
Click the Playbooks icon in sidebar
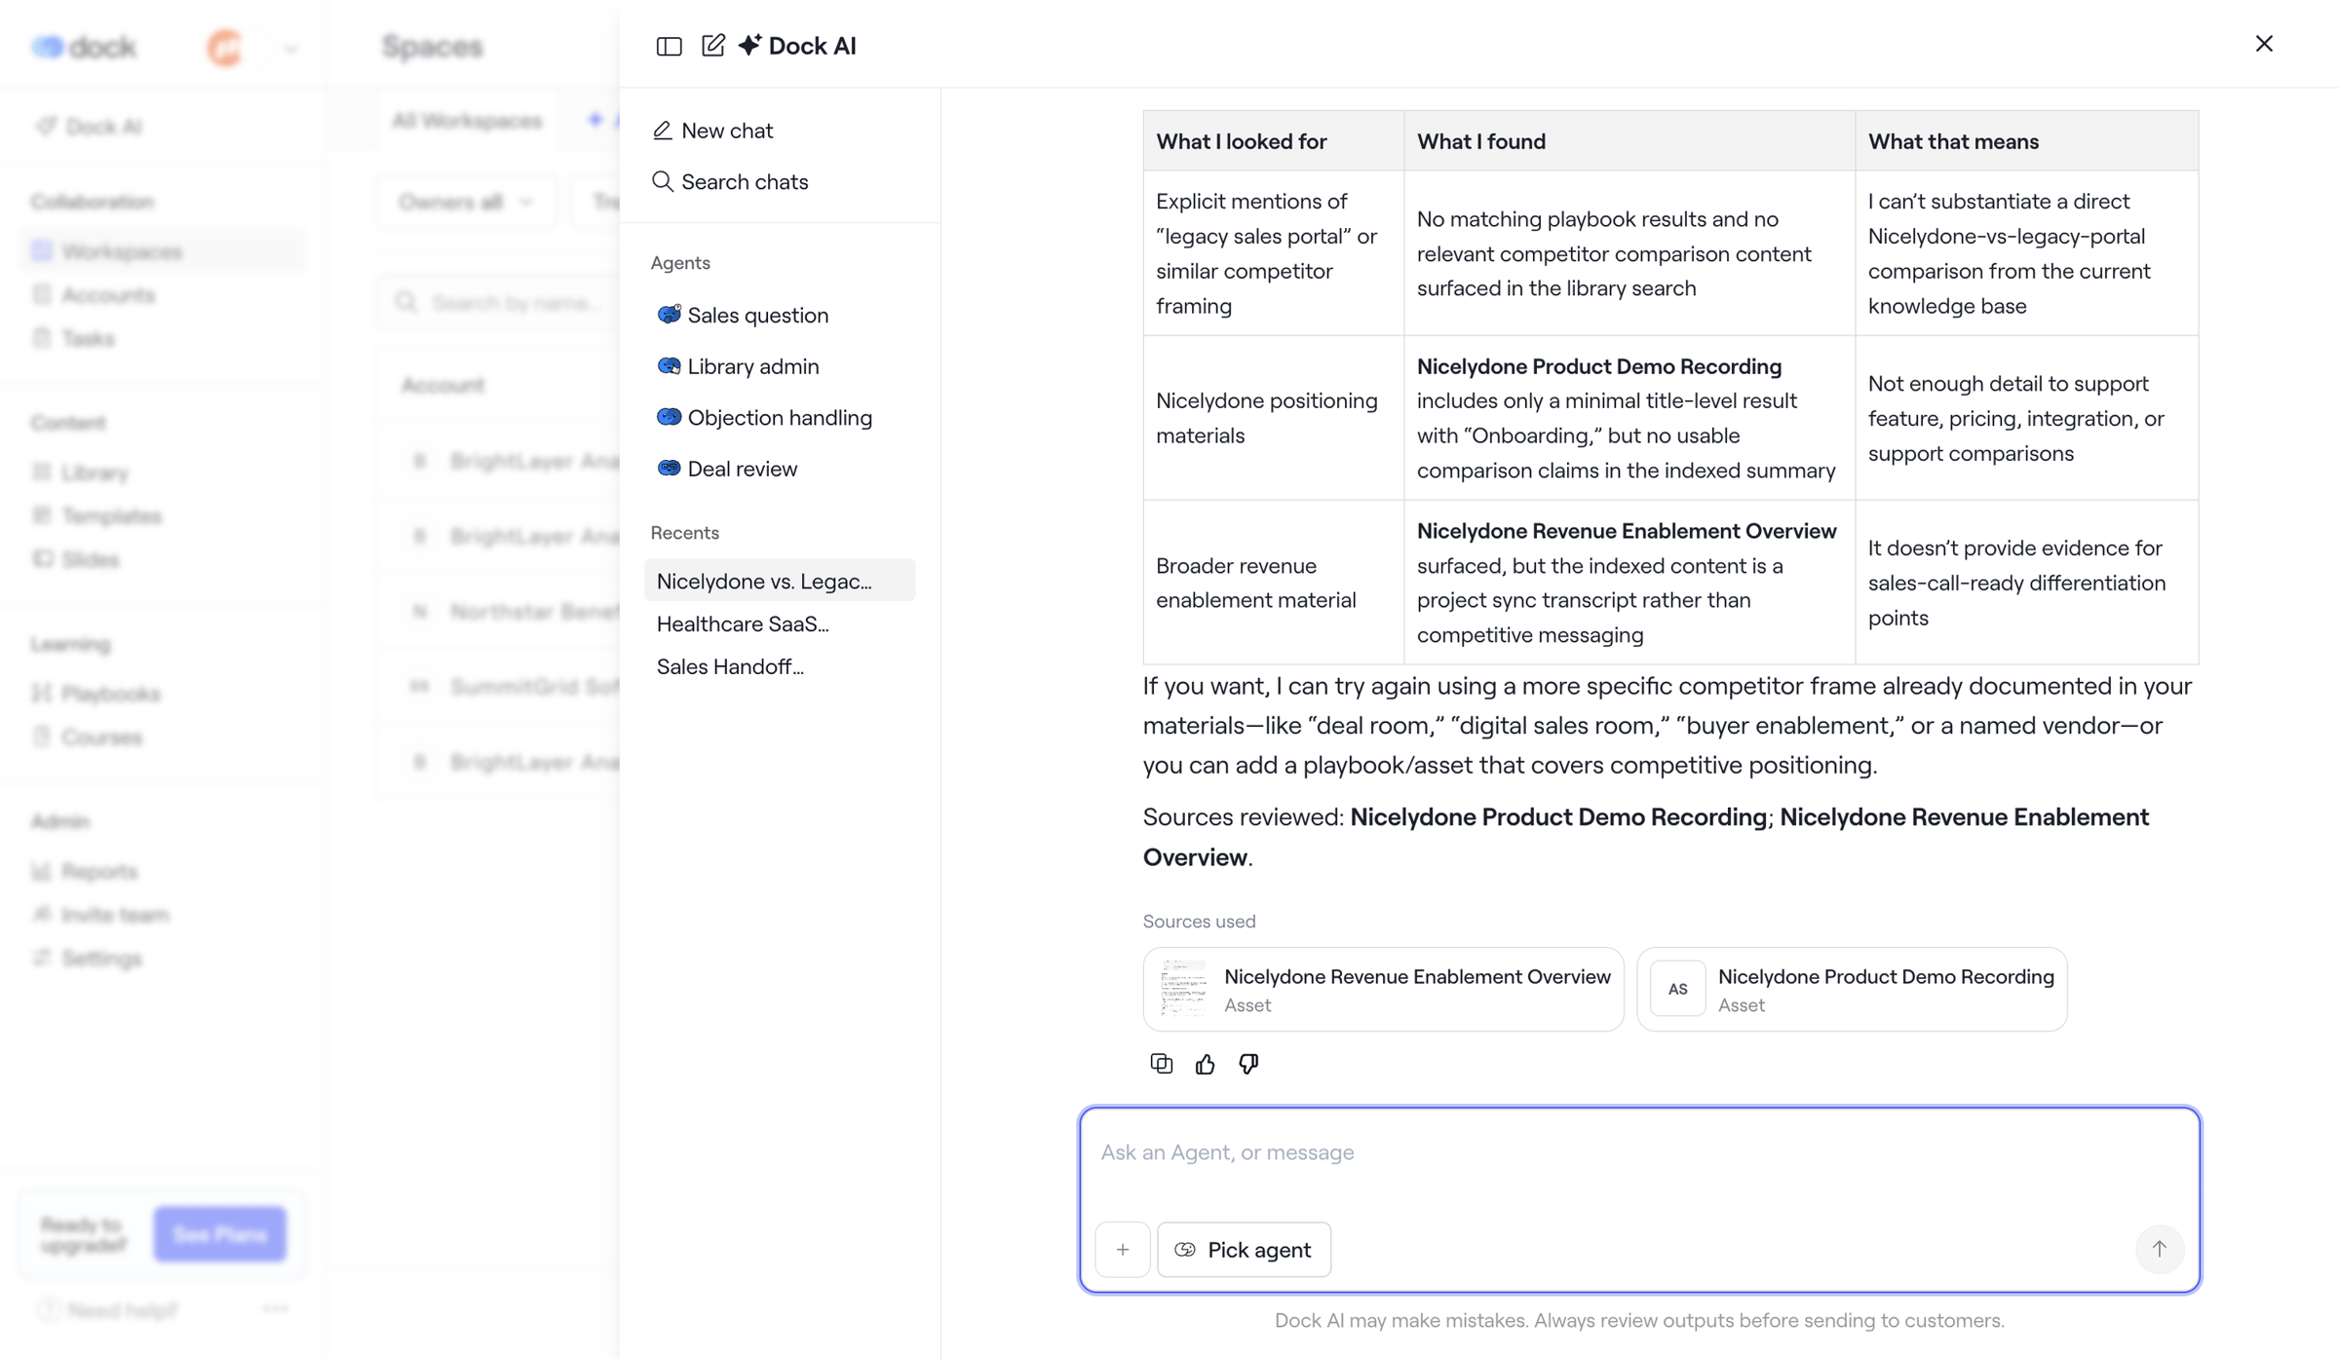pyautogui.click(x=42, y=694)
